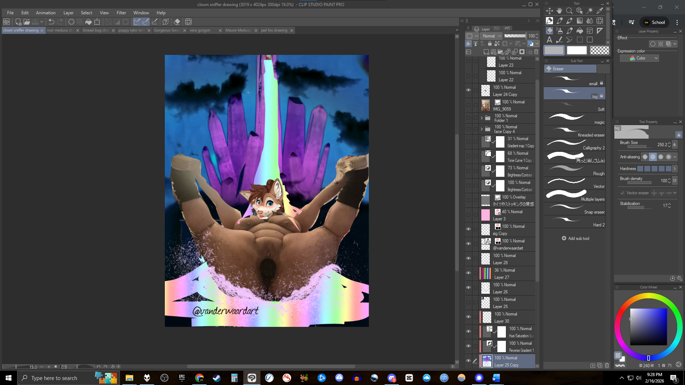Viewport: 685px width, 385px height.
Task: Toggle the Vector eraser checkbox
Action: [x=623, y=193]
